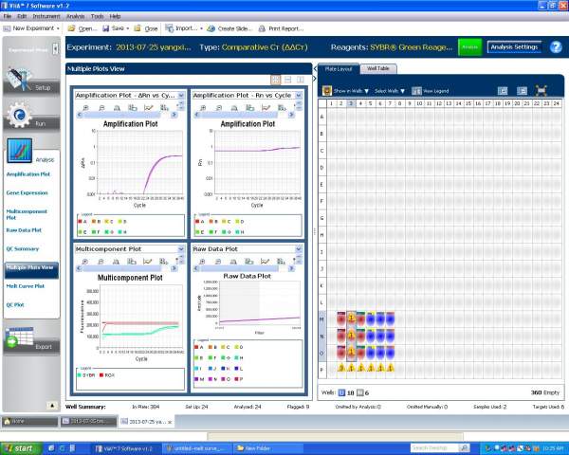Click the ROX legend swatch in Multicomponent Plot

point(101,374)
